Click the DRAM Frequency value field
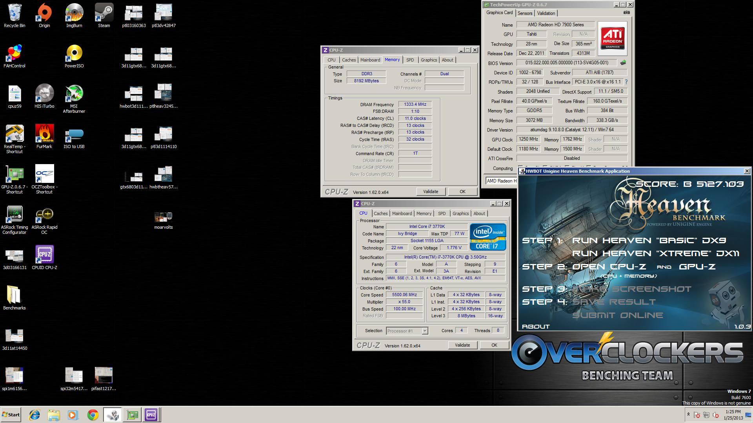 coord(415,104)
